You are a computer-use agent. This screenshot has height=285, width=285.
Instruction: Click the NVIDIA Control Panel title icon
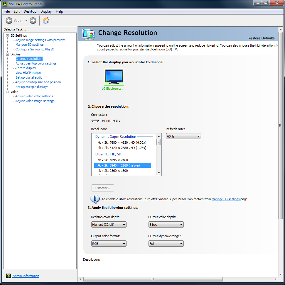(x=5, y=4)
